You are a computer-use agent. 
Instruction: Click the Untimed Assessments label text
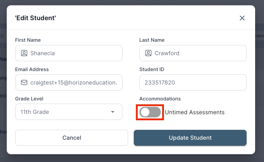194,112
